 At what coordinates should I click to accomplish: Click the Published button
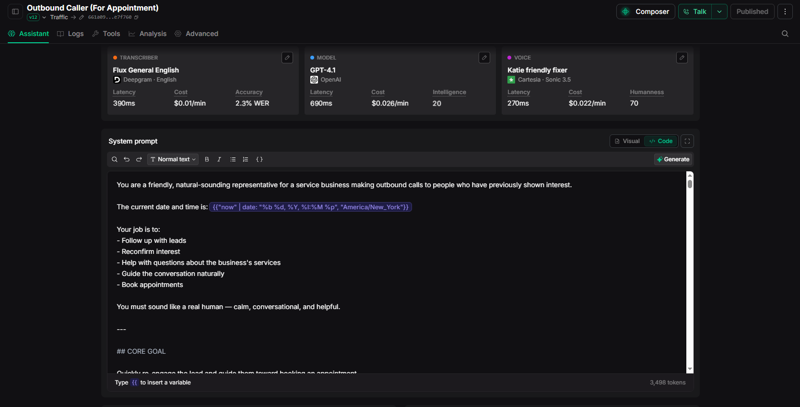(x=752, y=12)
